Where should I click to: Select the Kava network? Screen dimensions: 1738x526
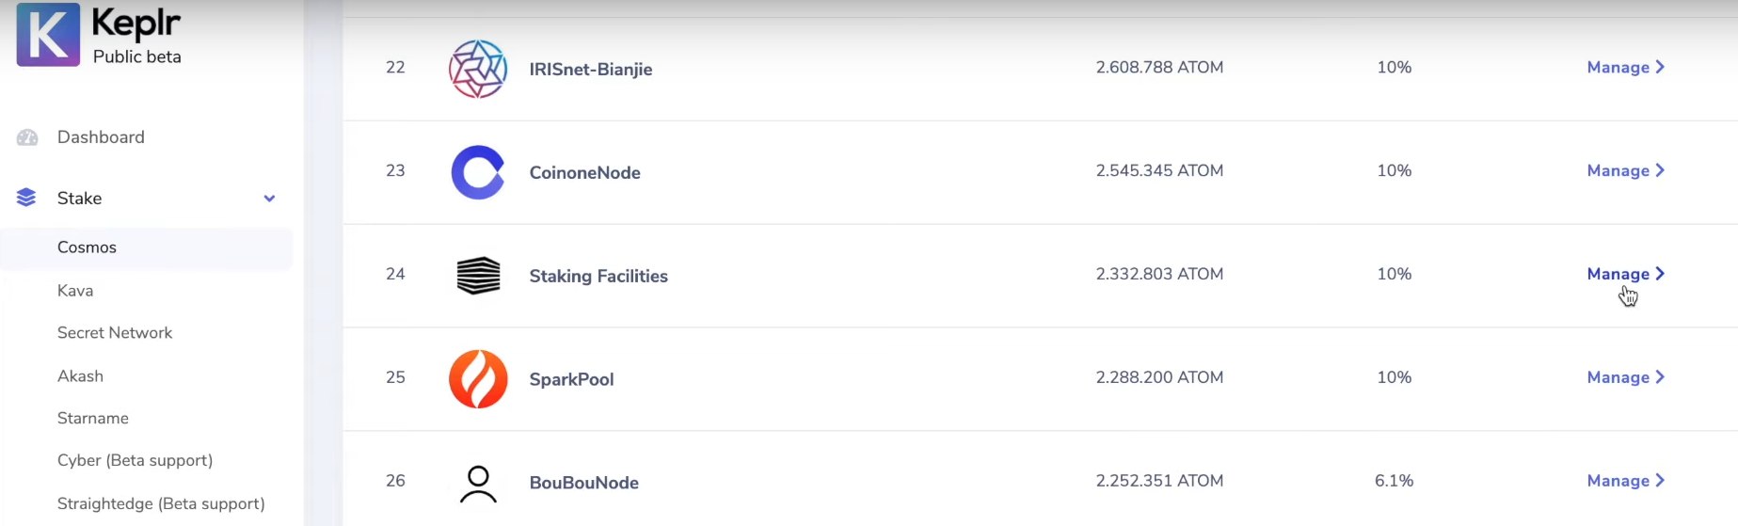coord(75,291)
